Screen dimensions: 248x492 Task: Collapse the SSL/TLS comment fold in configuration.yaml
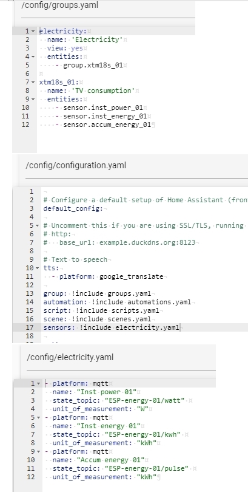38,225
